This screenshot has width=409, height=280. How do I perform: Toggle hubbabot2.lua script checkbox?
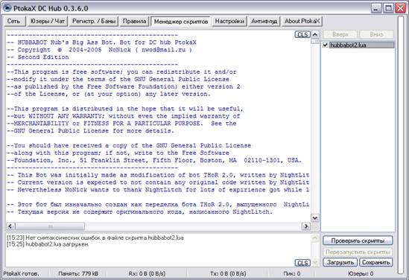326,45
